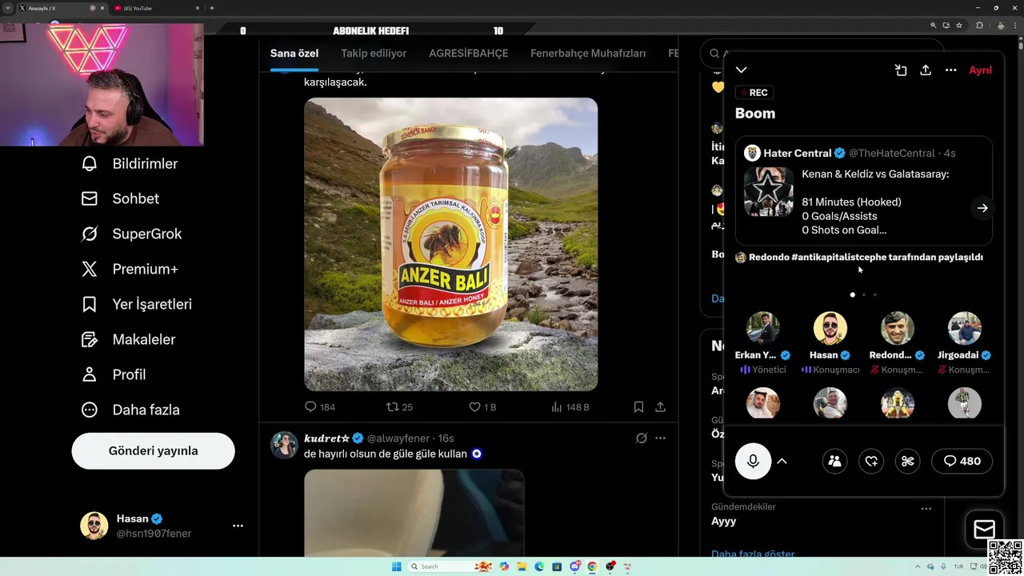Open space participants list

pos(834,461)
